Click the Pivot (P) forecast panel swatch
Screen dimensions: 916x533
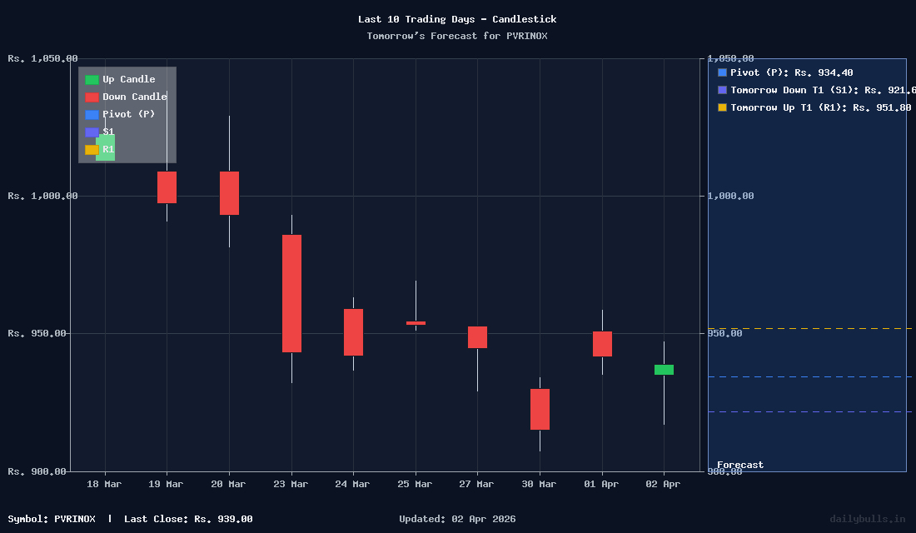click(x=721, y=72)
